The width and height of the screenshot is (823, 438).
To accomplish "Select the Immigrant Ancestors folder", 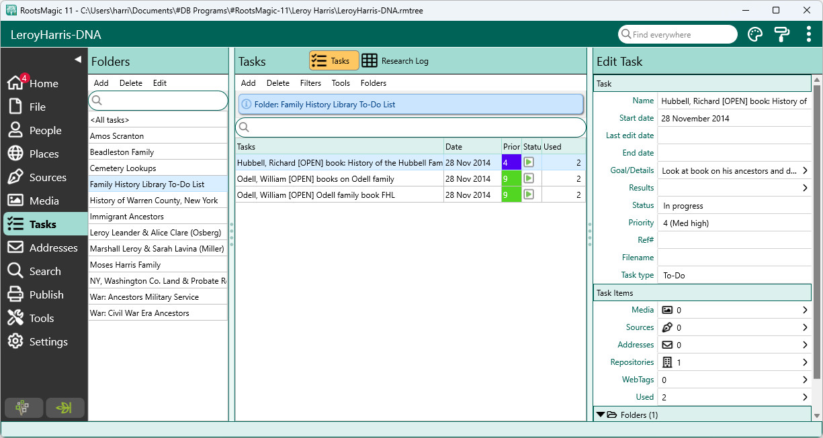I will coord(158,217).
